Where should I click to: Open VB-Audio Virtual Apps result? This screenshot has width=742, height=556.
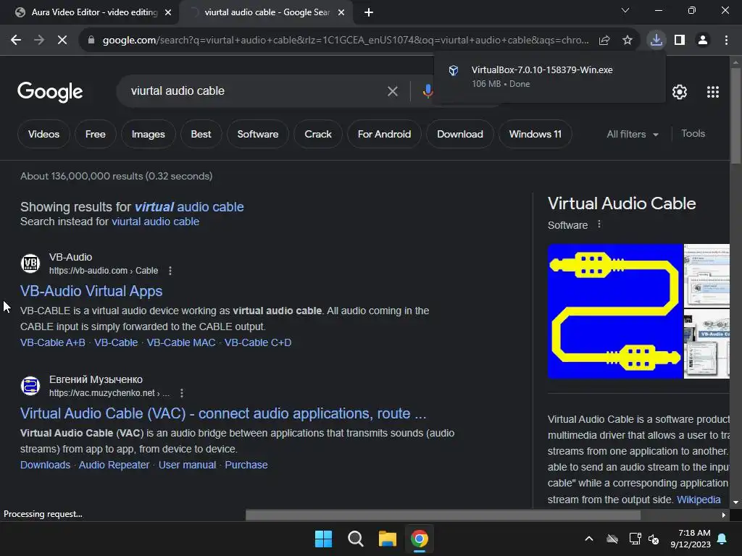[x=91, y=291]
